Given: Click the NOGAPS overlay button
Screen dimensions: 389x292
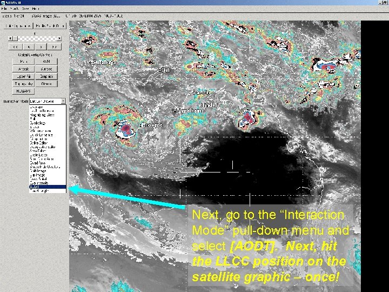Looking at the screenshot, I should [x=24, y=91].
